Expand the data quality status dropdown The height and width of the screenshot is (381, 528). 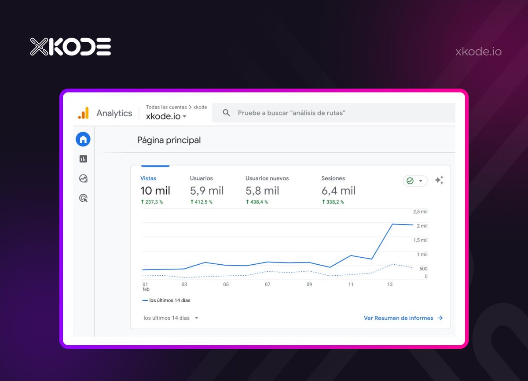(x=421, y=181)
